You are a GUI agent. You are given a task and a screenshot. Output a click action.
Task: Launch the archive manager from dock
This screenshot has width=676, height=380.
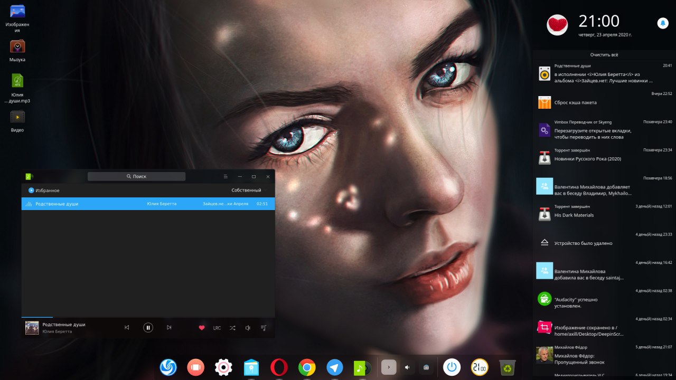point(251,367)
